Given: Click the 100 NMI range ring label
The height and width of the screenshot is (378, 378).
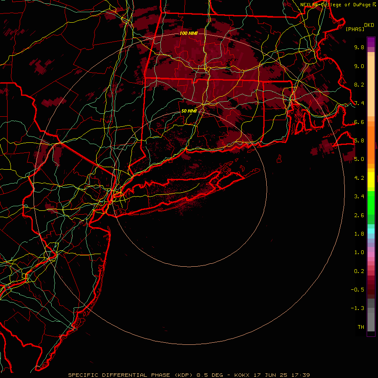Looking at the screenshot, I should click(189, 33).
